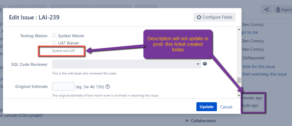This screenshot has height=126, width=292.
Task: Click the dialog vertical scrollbar thumb
Action: [x=239, y=80]
